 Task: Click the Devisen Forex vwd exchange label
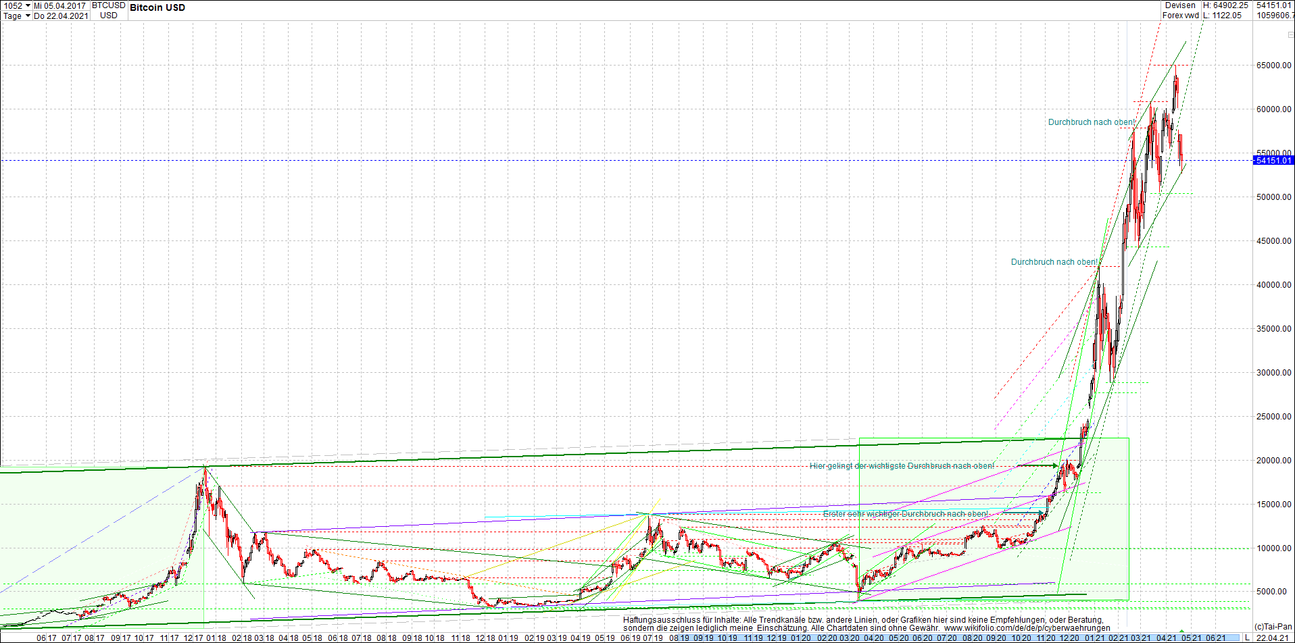[x=1180, y=10]
